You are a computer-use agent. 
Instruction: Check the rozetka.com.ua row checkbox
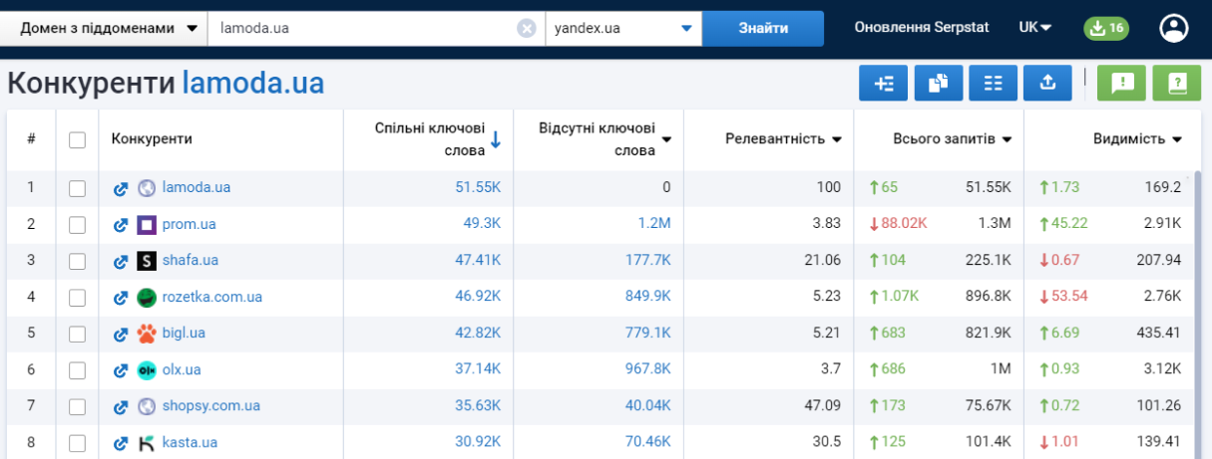(x=77, y=298)
